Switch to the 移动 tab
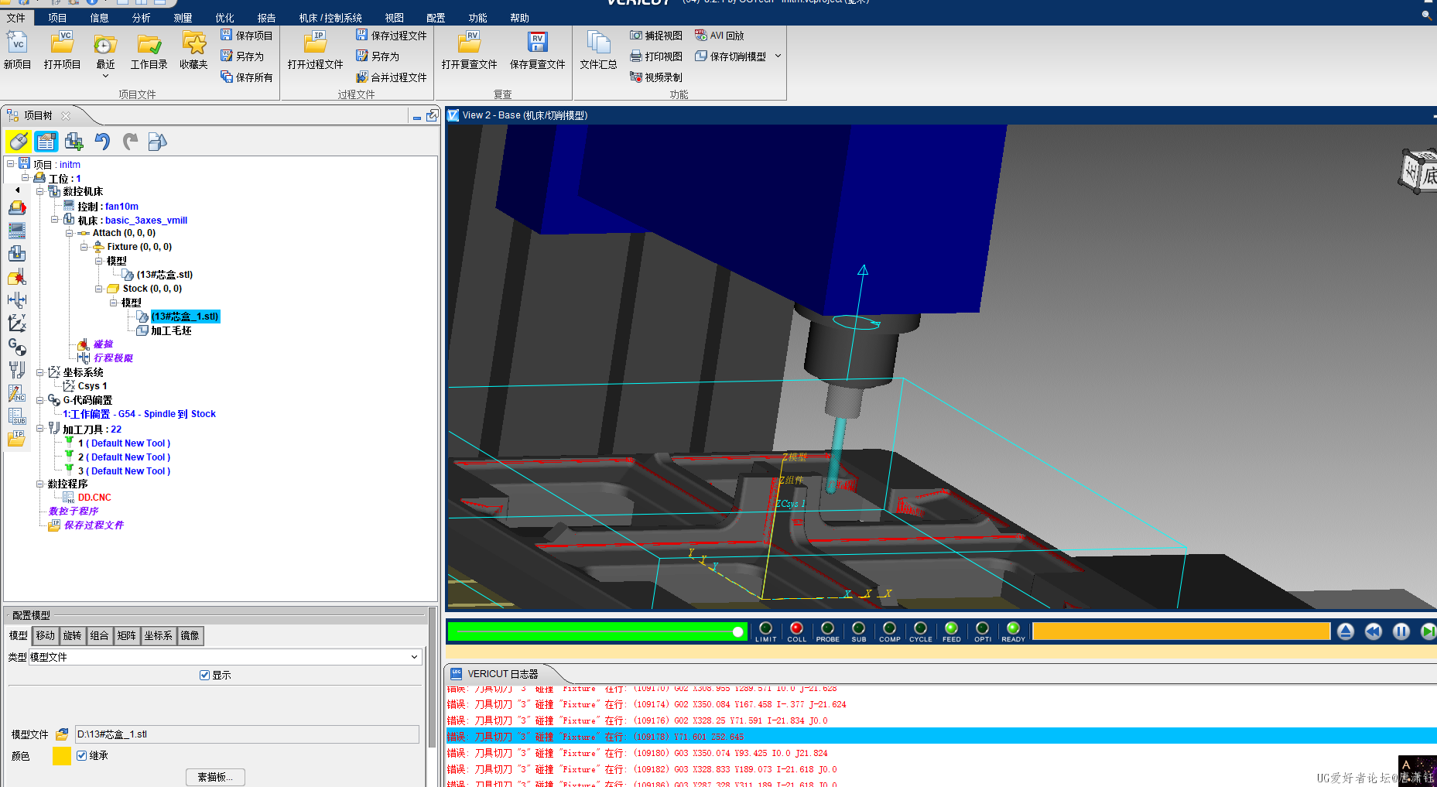Image resolution: width=1437 pixels, height=787 pixels. tap(46, 635)
